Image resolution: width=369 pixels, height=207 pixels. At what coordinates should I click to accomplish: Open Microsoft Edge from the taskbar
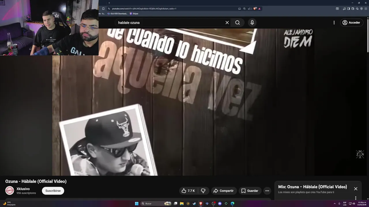coord(232,204)
